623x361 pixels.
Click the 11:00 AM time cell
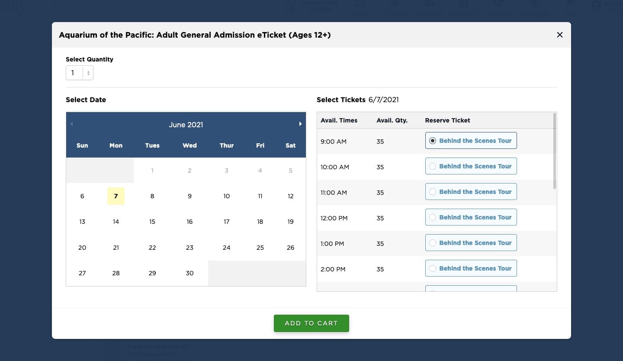point(334,193)
